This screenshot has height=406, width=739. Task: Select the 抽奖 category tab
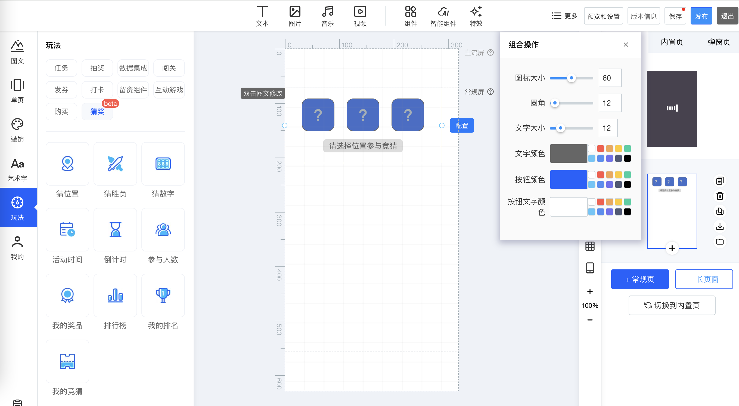(x=97, y=68)
